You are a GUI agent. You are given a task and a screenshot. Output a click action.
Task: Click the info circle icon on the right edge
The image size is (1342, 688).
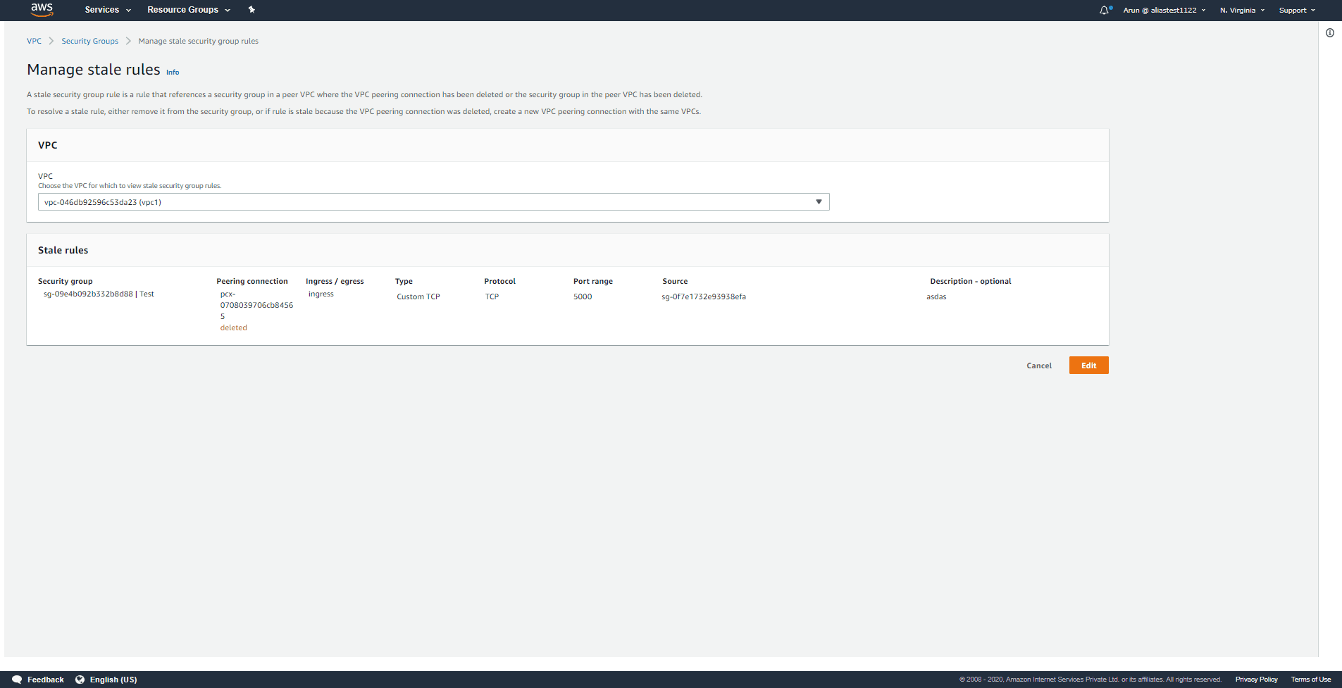[x=1330, y=32]
